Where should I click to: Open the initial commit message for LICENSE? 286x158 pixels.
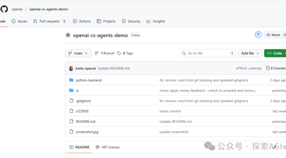(170, 111)
